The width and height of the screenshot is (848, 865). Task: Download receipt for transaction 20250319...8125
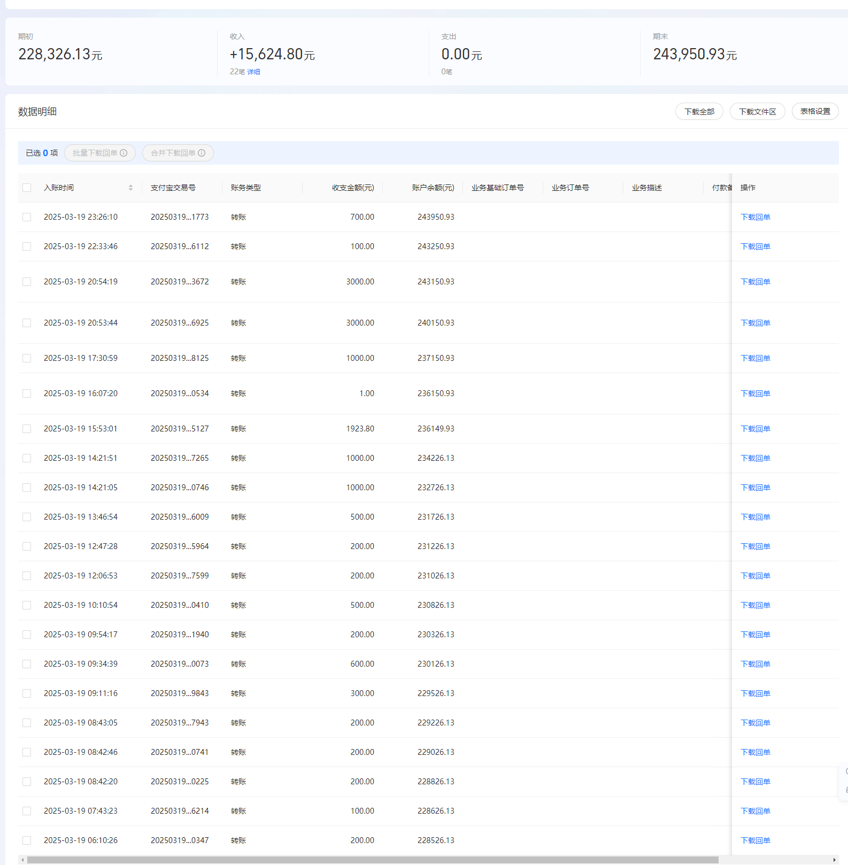[755, 358]
